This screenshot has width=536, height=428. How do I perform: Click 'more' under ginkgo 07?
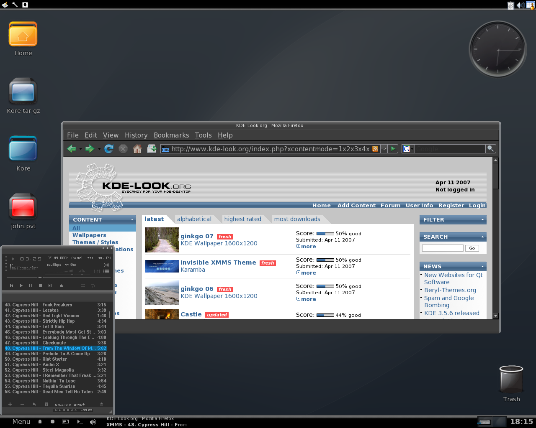click(x=309, y=247)
